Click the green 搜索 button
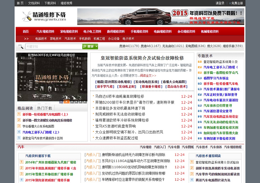Viewport: 260px width, 183px height. (89, 47)
